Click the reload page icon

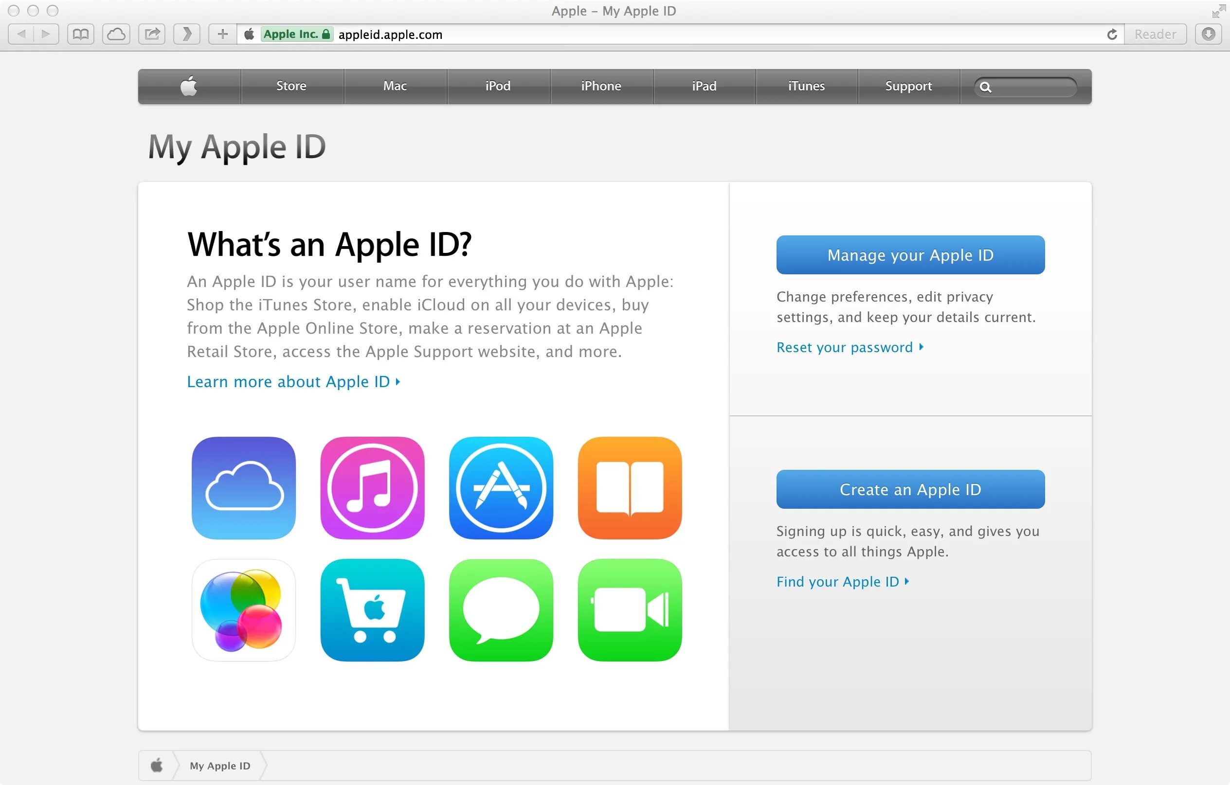(x=1111, y=34)
